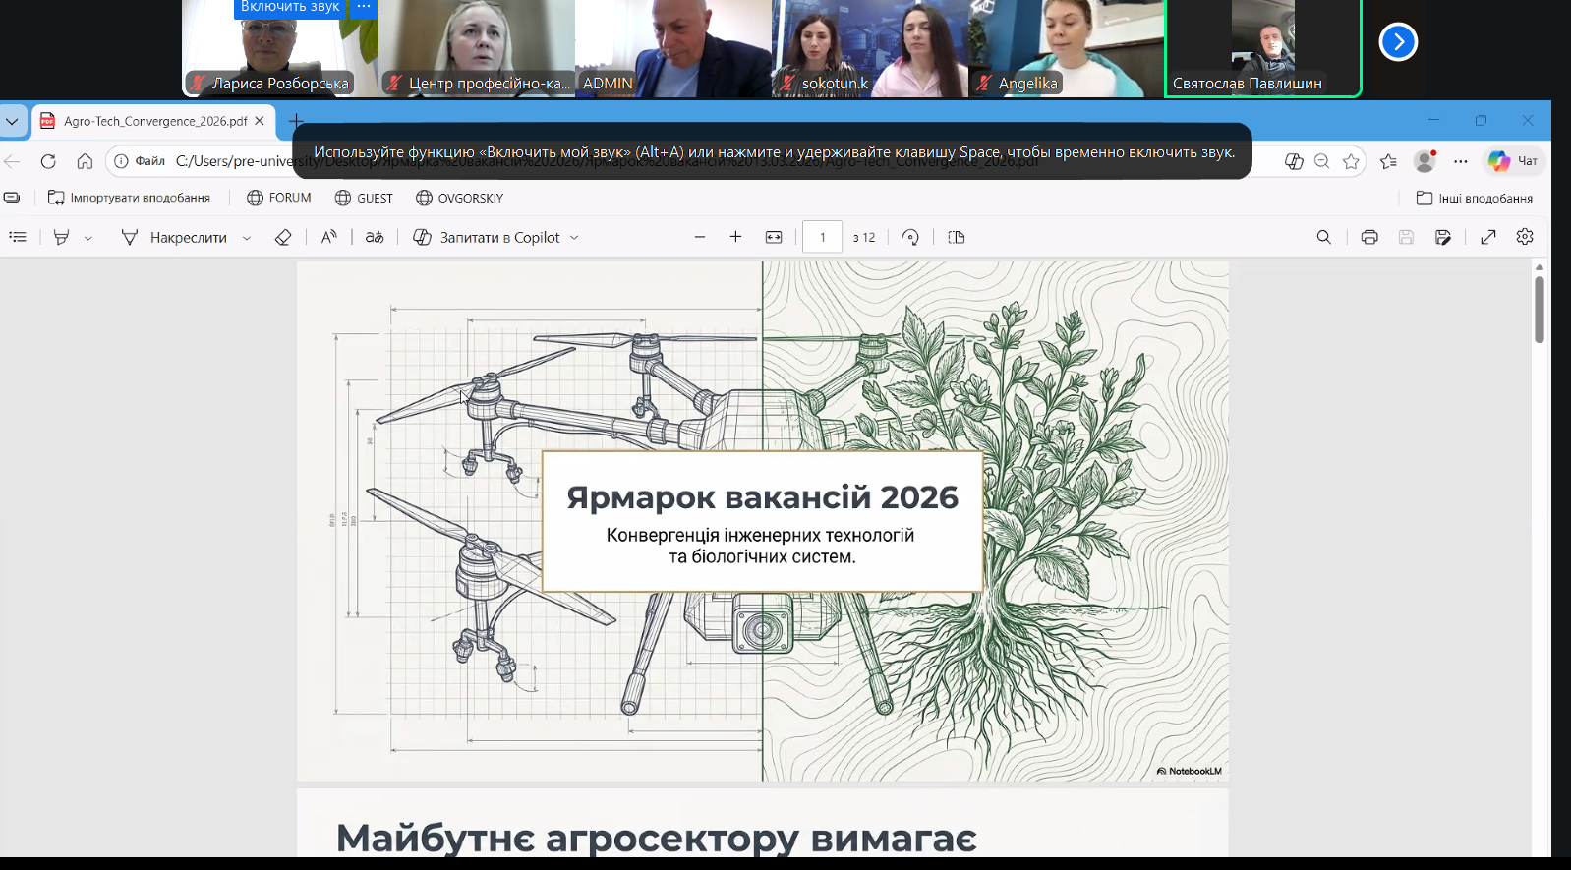Open PDF search with magnifier icon

pyautogui.click(x=1323, y=237)
